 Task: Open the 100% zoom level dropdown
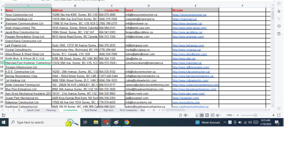point(230,115)
